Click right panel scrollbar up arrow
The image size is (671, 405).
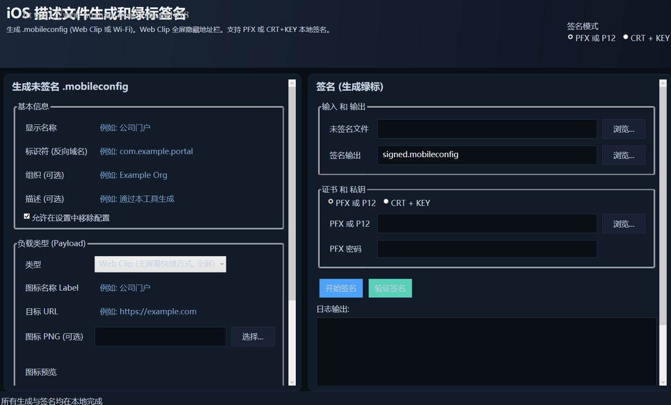coord(663,83)
